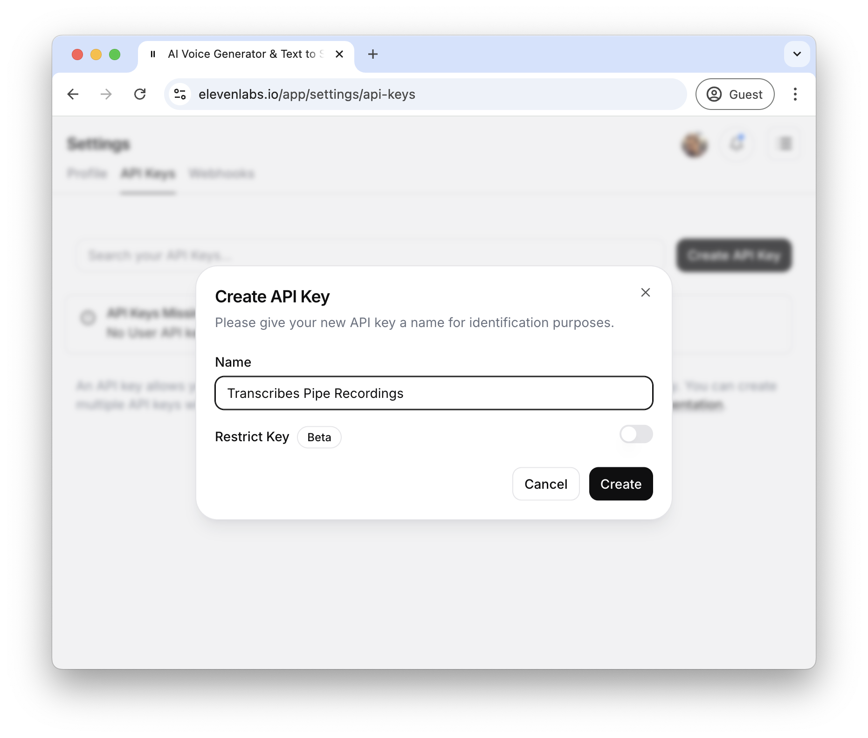
Task: Select the API Keys Missing radio indicator
Action: [88, 319]
